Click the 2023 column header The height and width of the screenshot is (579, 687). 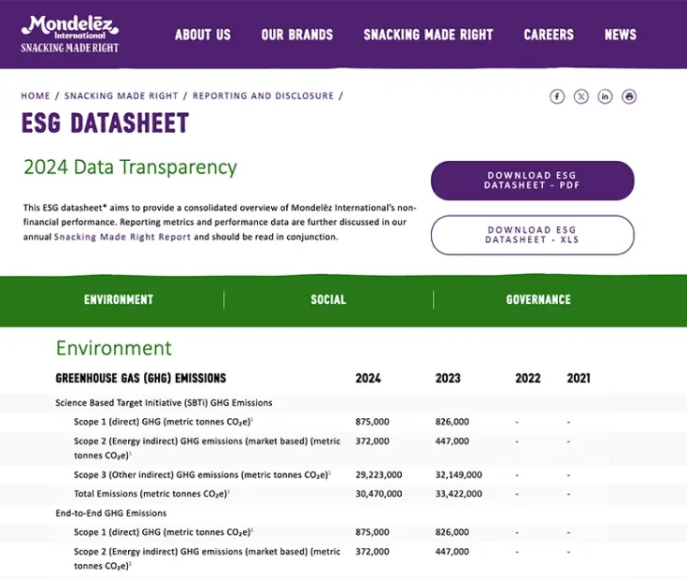448,378
